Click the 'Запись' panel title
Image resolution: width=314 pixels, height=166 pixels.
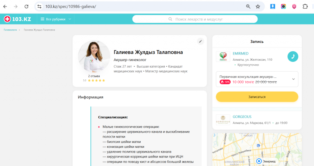coord(257,41)
